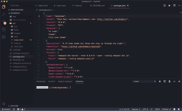Open the Manage gear icon
Image resolution: width=182 pixels, height=111 pixels.
tap(4, 104)
